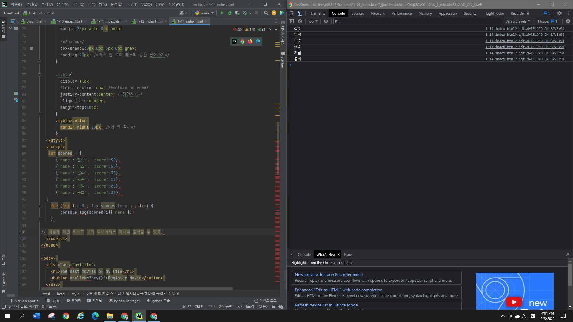573x322 pixels.
Task: Start debugging with the green bug icon
Action: [x=230, y=13]
